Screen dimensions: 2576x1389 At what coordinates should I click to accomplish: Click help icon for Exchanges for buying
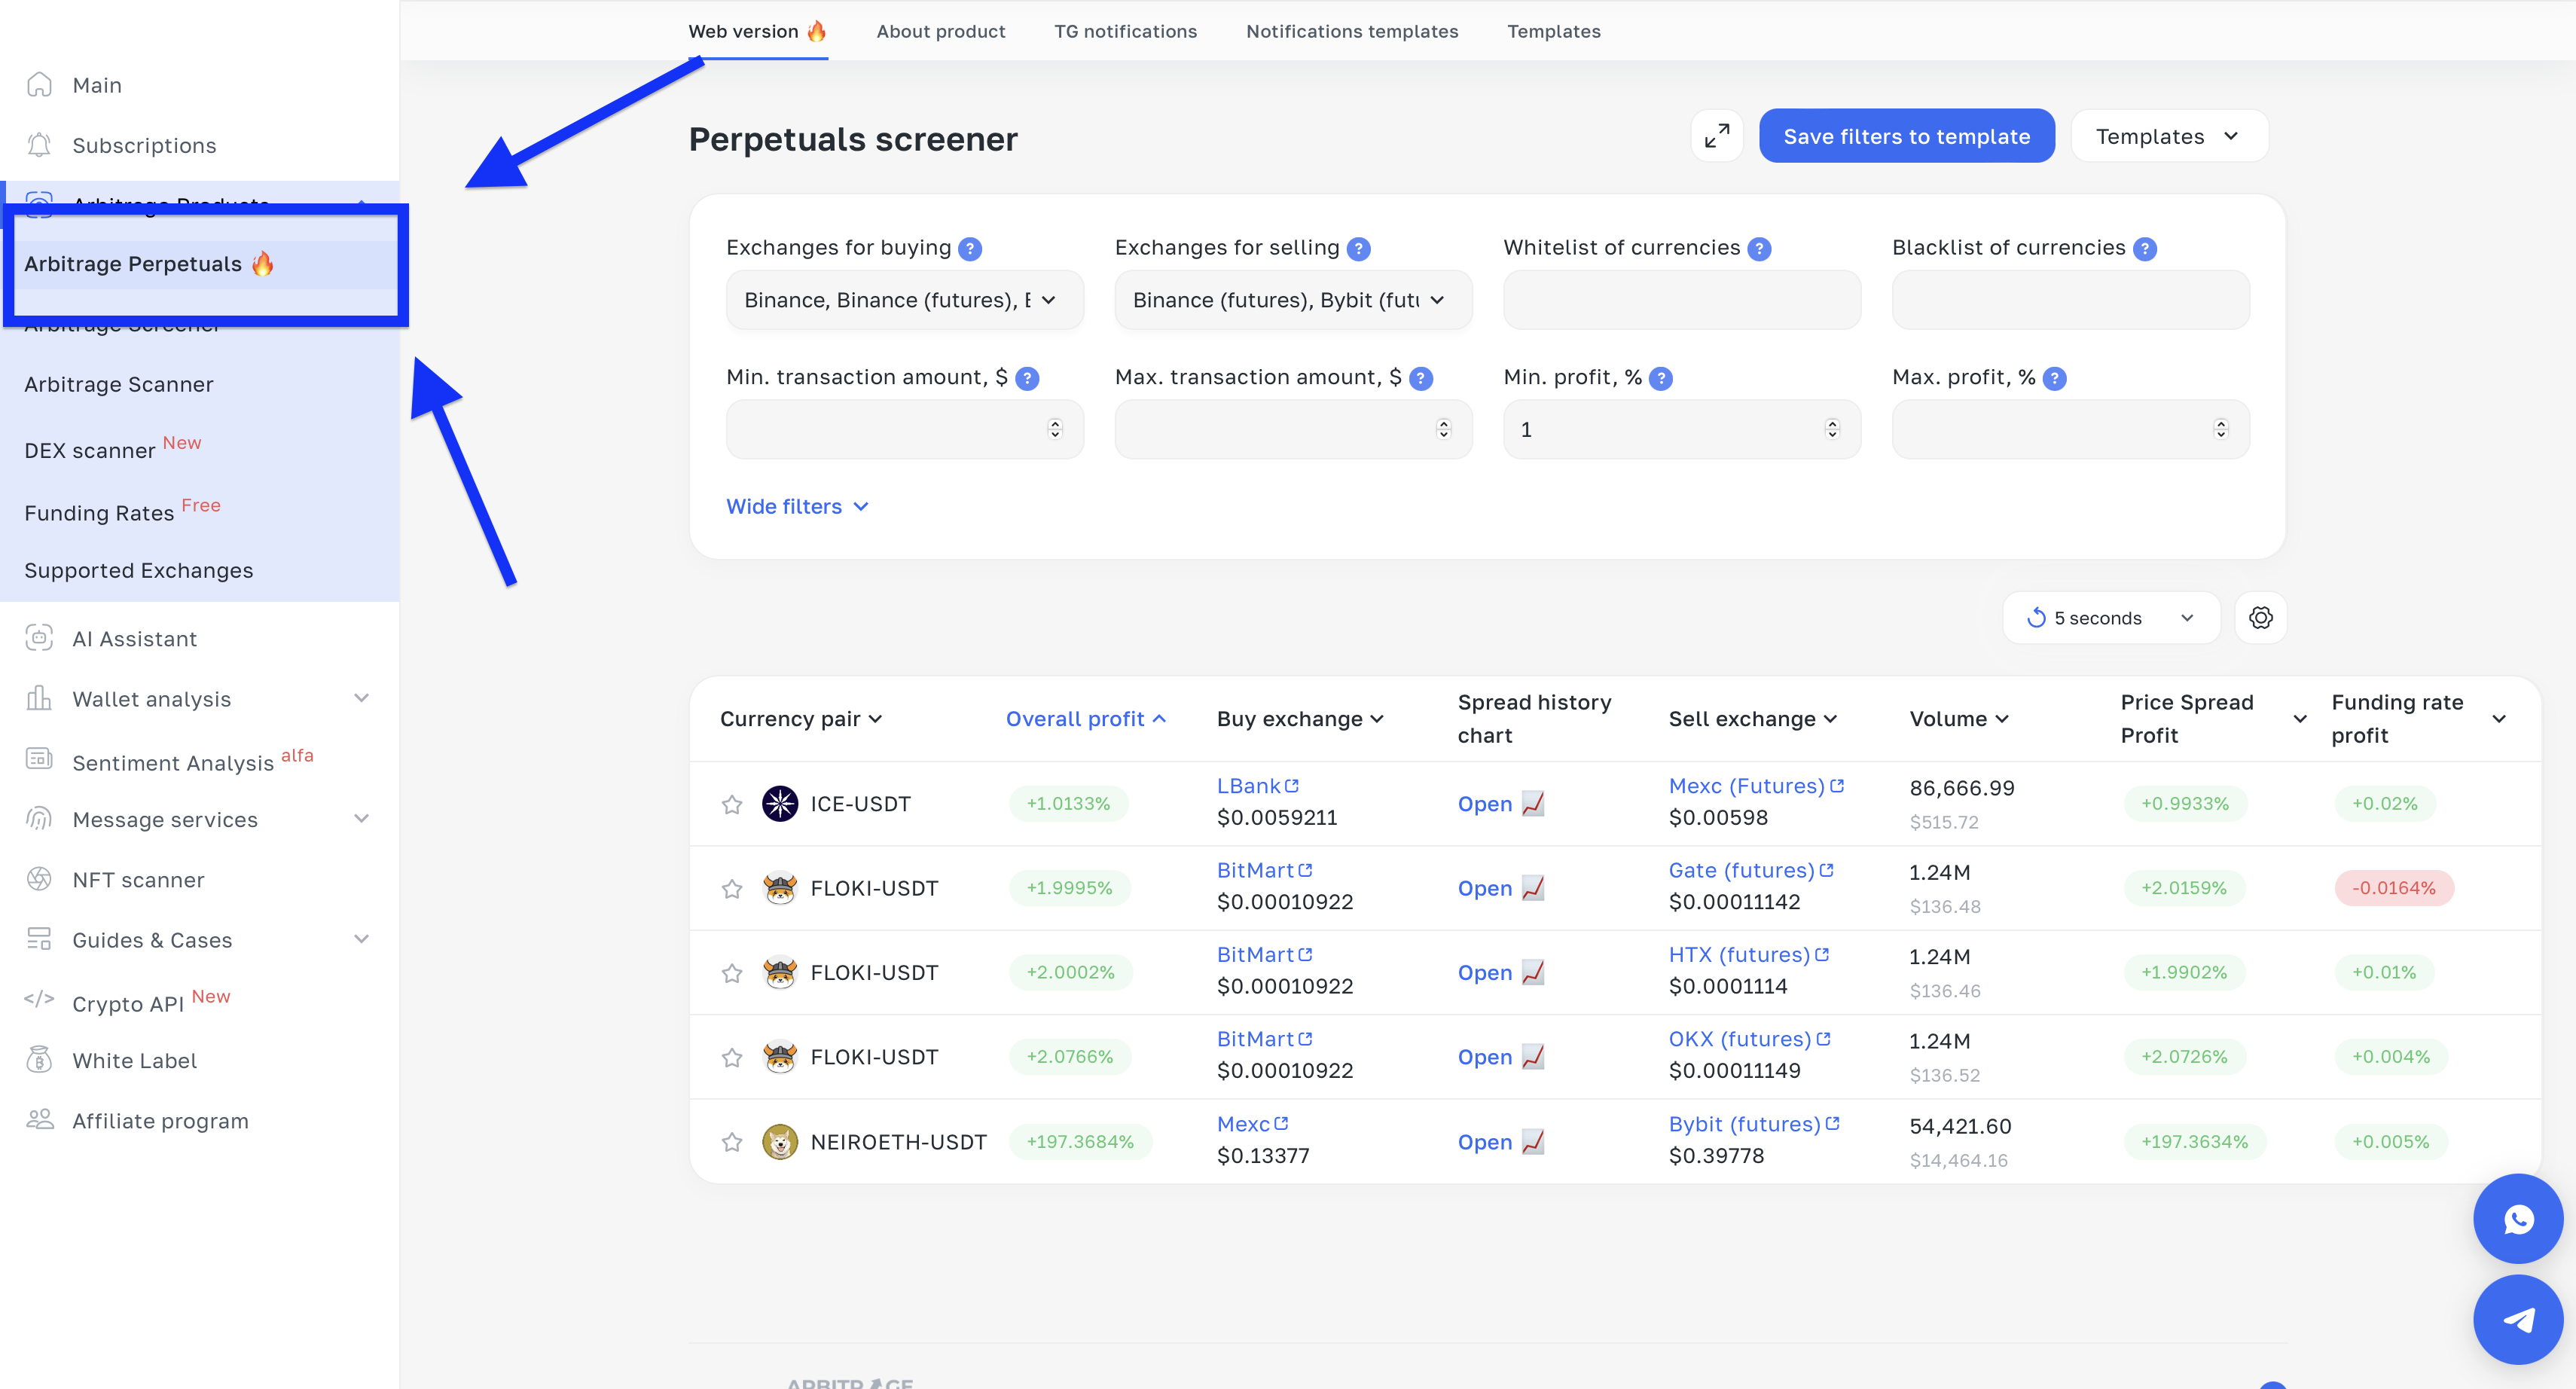[x=970, y=248]
